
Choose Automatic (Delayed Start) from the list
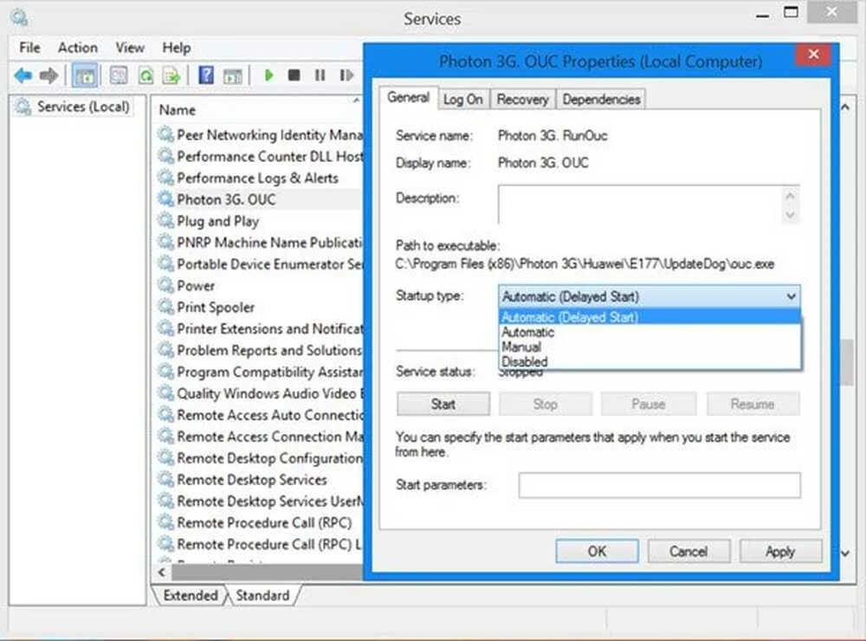650,317
